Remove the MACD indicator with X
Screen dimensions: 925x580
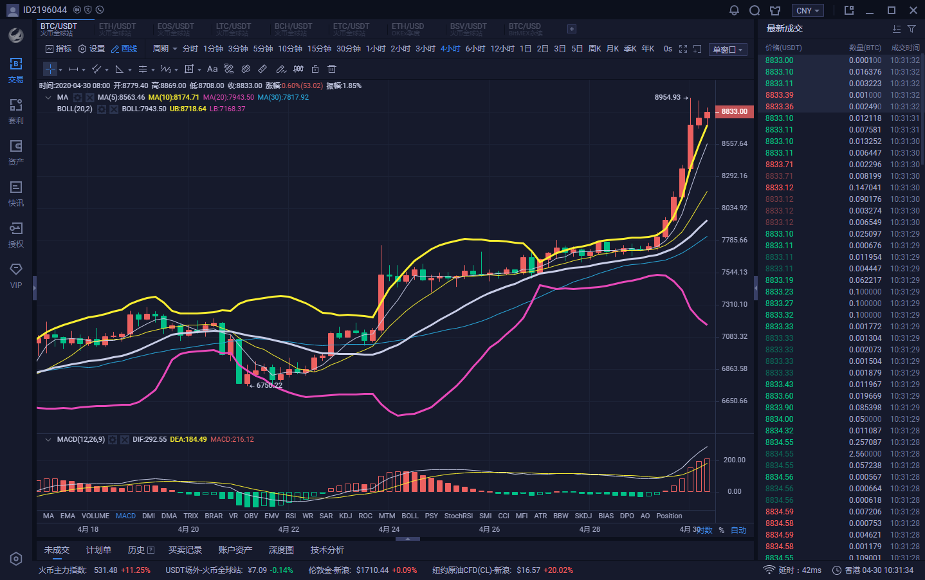(125, 440)
